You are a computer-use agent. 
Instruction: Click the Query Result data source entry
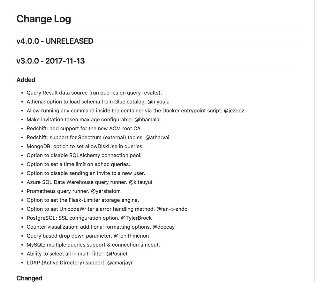tap(94, 93)
